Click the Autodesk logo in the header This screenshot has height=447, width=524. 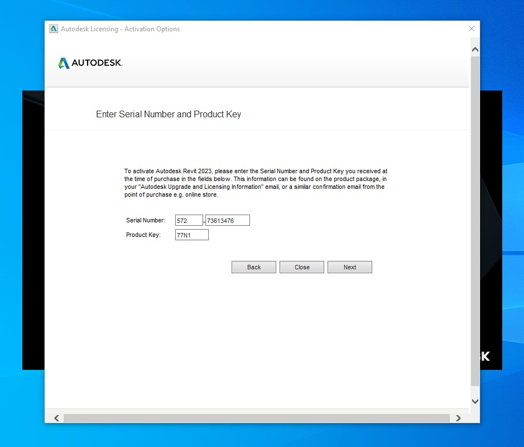click(x=90, y=63)
